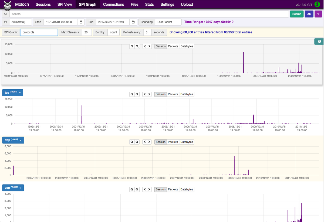
Task: Click the Moloch owl logo
Action: [7, 5]
